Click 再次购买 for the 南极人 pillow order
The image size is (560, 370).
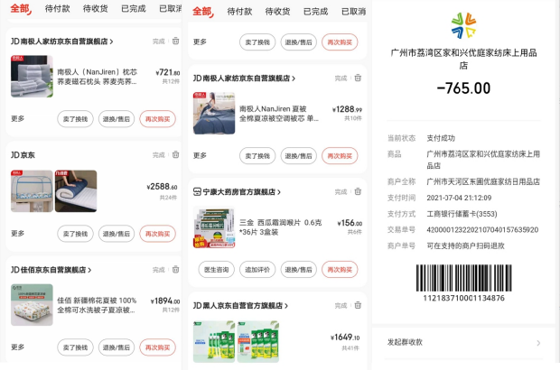point(157,119)
